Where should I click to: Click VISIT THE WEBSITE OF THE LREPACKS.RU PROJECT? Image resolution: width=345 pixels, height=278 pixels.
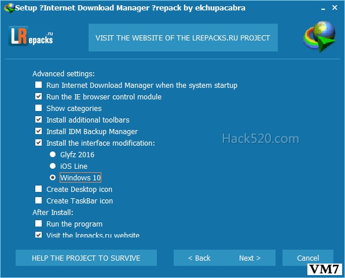[183, 38]
